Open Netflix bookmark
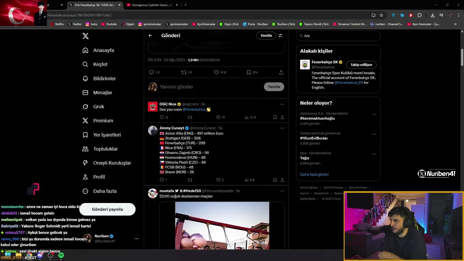The width and height of the screenshot is (464, 261). (x=57, y=24)
